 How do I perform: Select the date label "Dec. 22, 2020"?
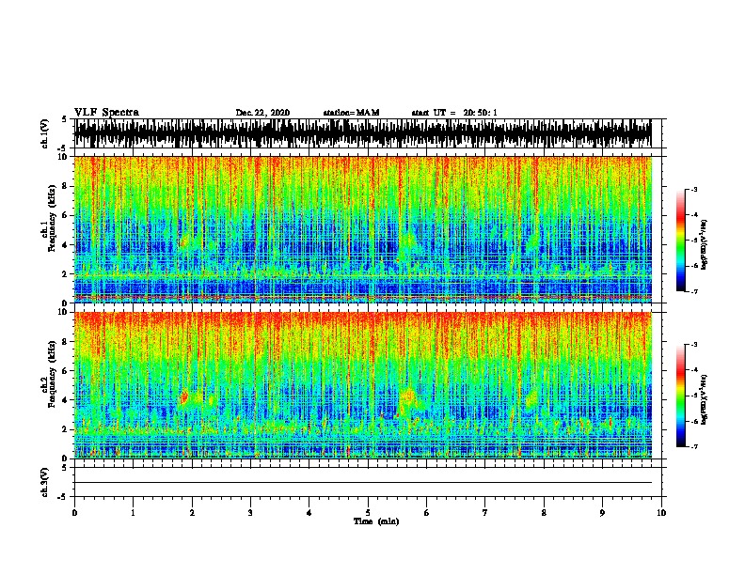tap(262, 113)
